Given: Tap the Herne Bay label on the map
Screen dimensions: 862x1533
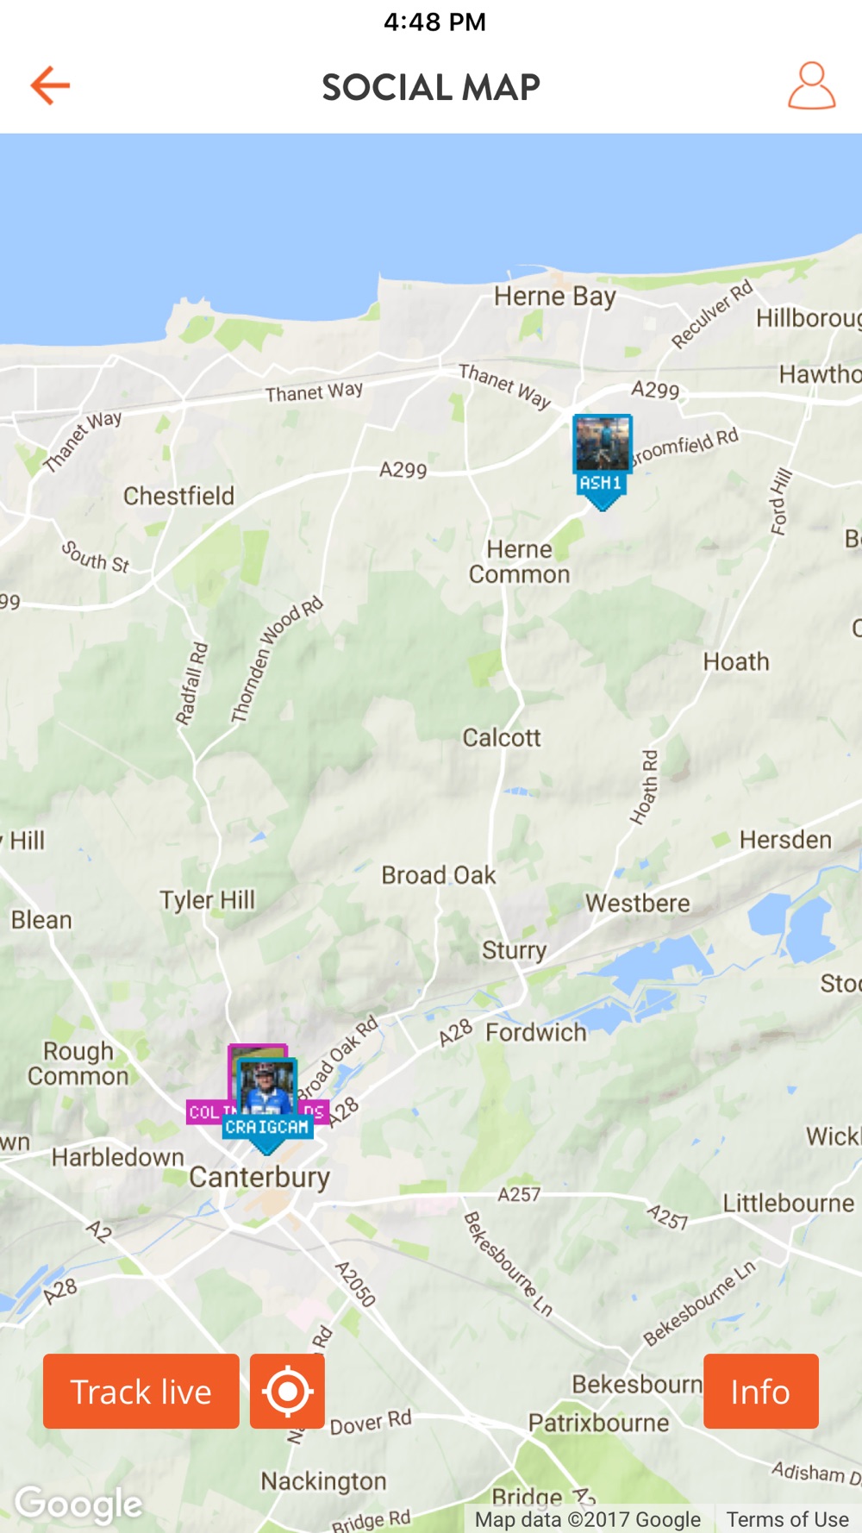Looking at the screenshot, I should click(x=555, y=297).
